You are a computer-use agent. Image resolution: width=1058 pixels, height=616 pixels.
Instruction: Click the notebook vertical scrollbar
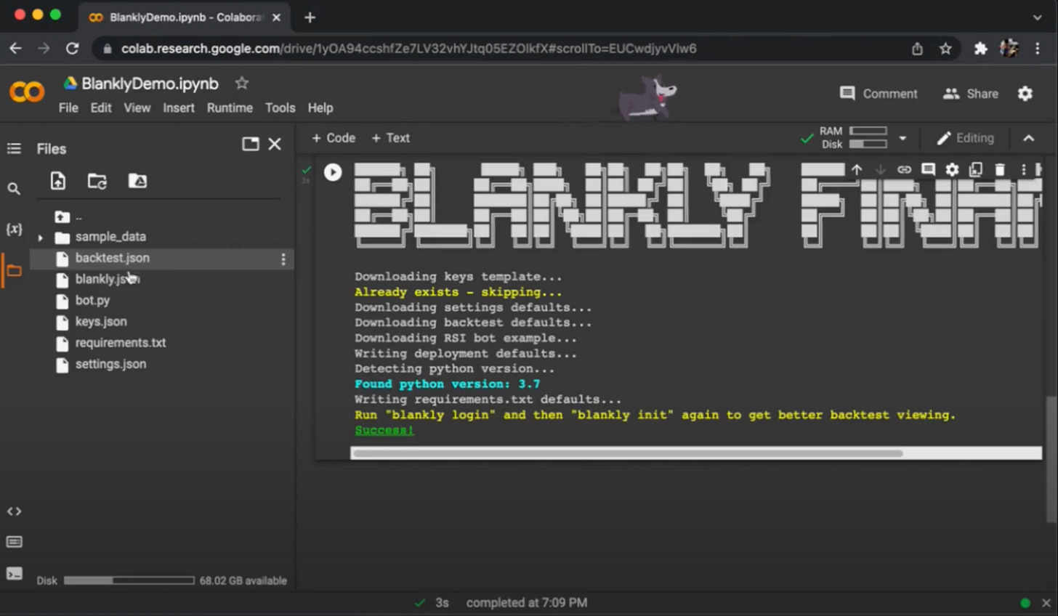[x=1051, y=459]
